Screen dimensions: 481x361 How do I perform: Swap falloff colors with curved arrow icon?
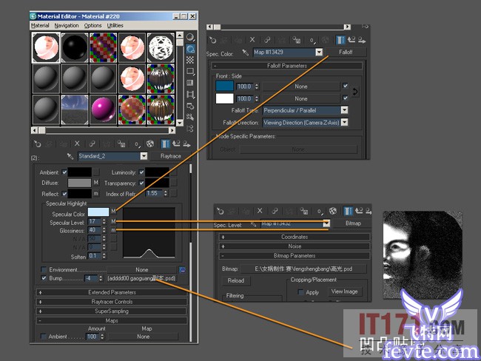pyautogui.click(x=356, y=92)
